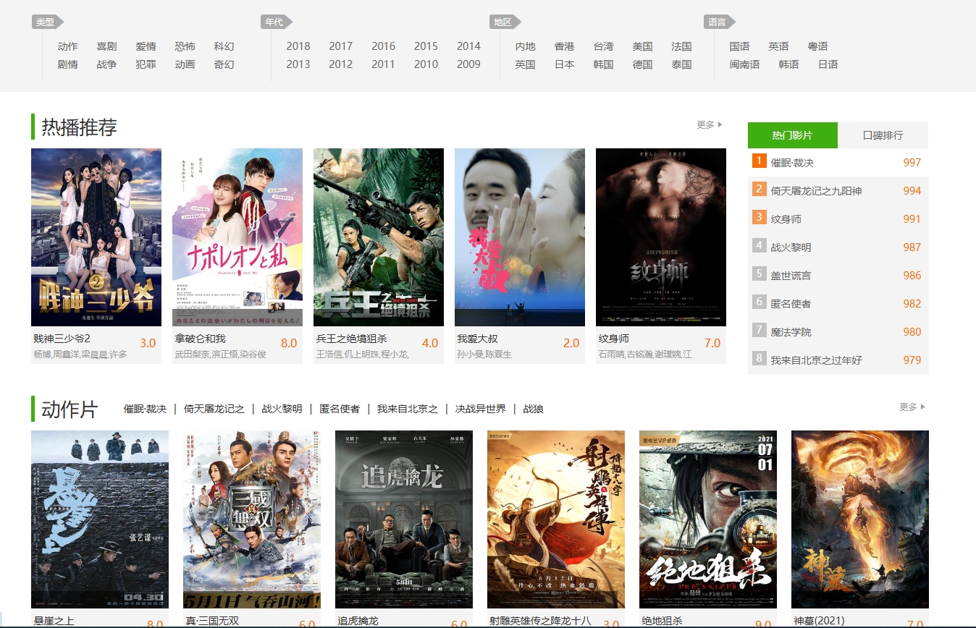The image size is (976, 628).
Task: Filter by 喜剧 genre
Action: pos(107,46)
